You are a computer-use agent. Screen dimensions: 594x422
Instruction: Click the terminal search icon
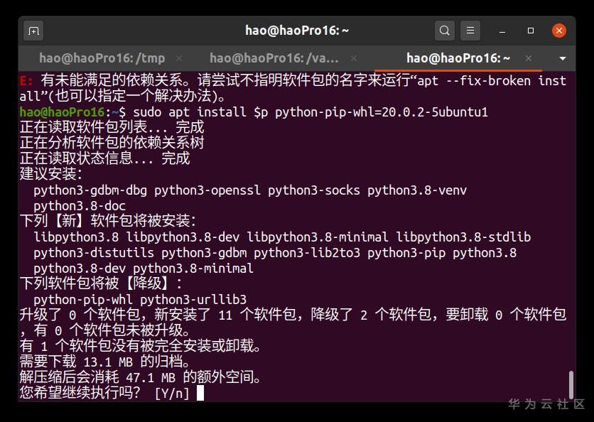point(445,31)
